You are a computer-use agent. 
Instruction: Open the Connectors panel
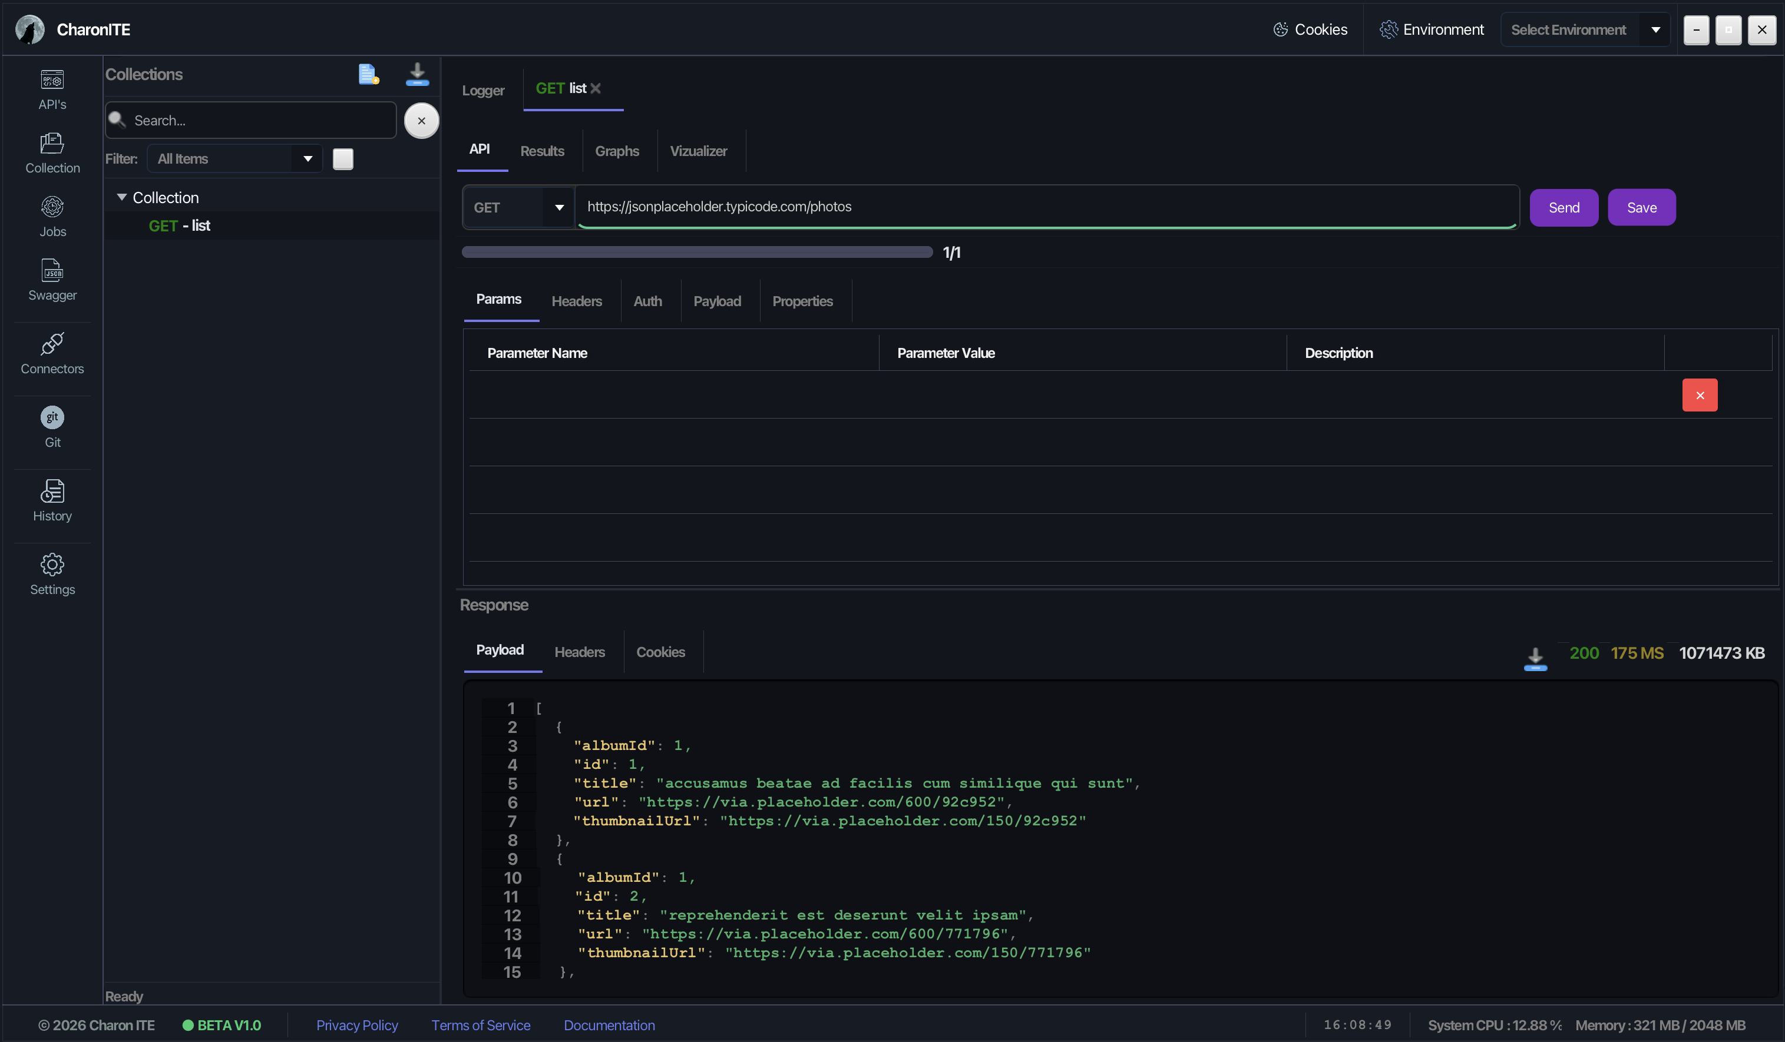pyautogui.click(x=52, y=352)
